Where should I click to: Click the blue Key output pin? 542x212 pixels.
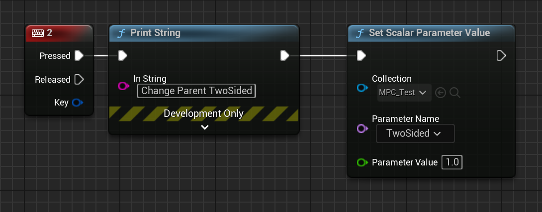78,103
